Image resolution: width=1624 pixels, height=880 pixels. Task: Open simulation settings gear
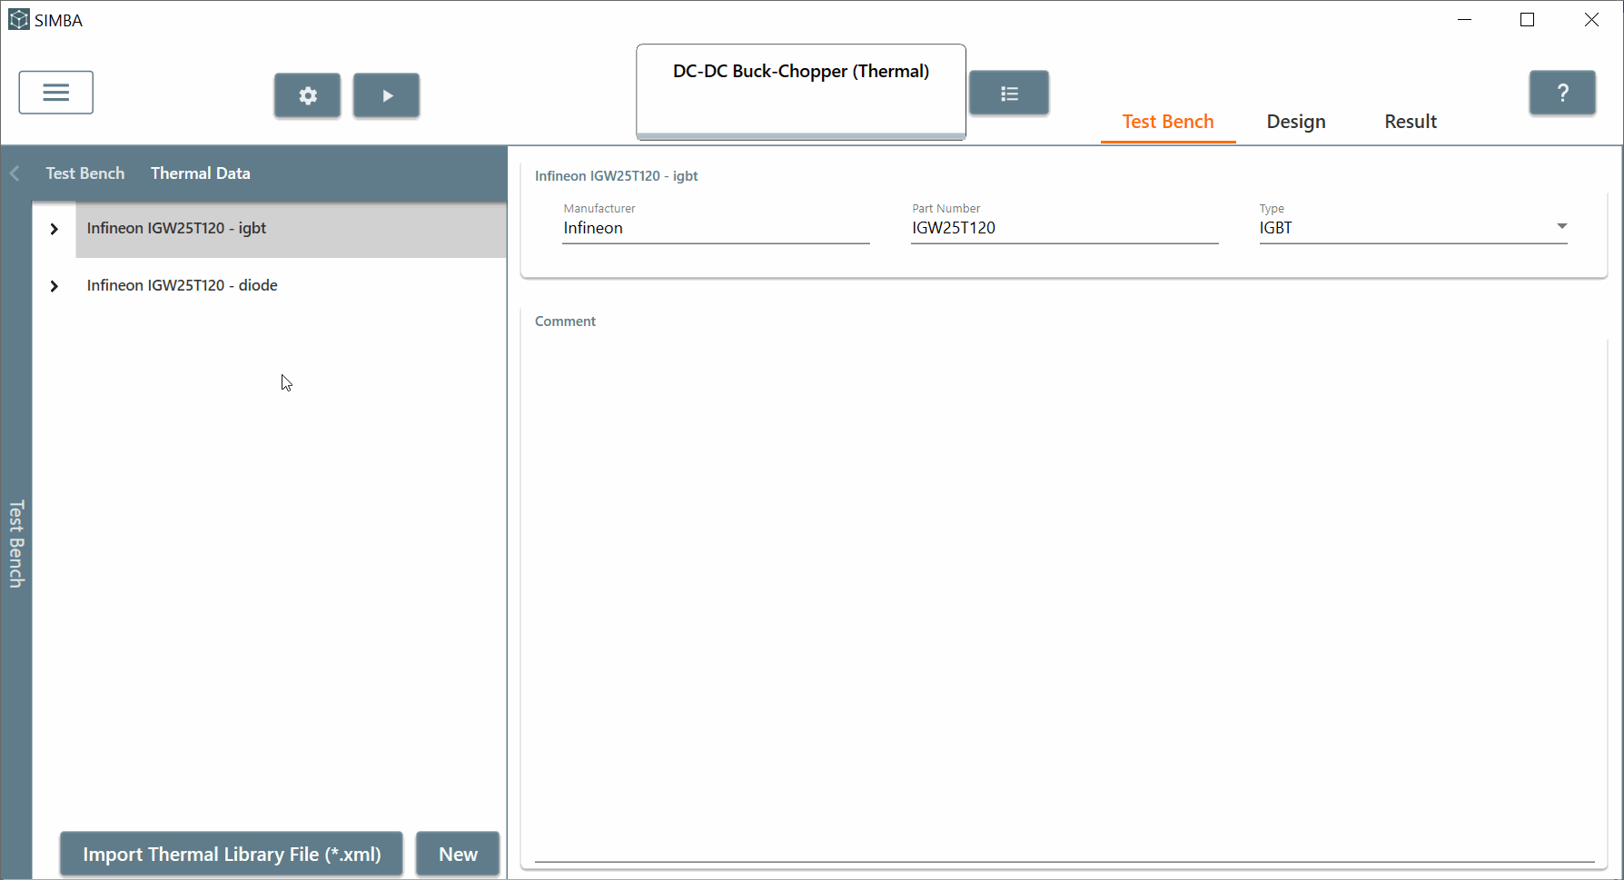pyautogui.click(x=308, y=95)
